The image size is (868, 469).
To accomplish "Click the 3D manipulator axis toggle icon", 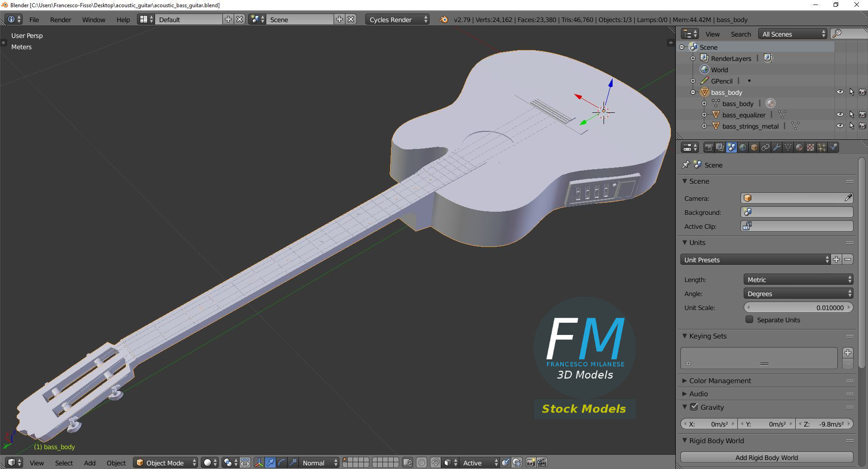I will click(259, 463).
